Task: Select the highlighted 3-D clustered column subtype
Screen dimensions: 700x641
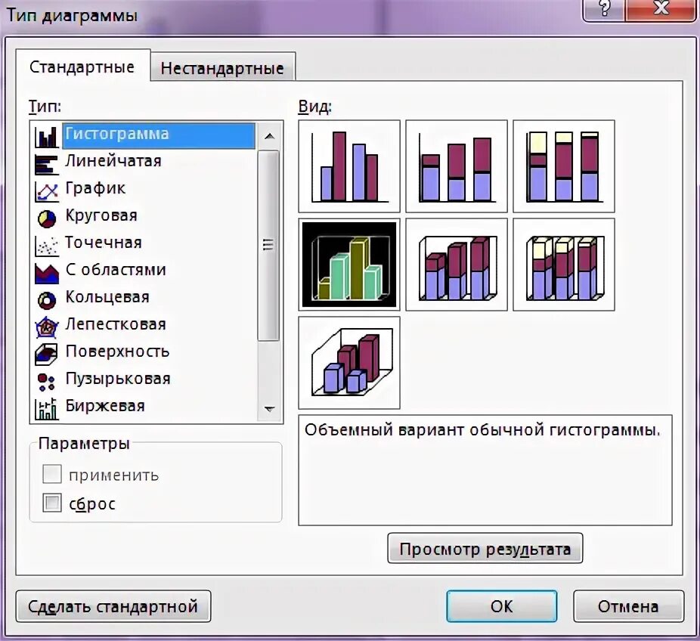Action: click(349, 265)
